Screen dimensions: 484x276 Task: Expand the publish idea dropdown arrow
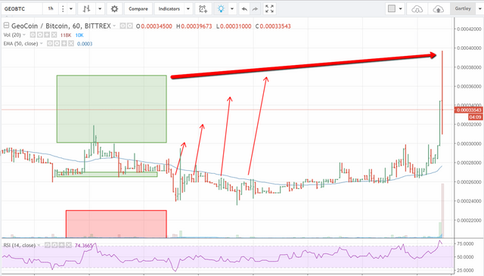(x=232, y=9)
